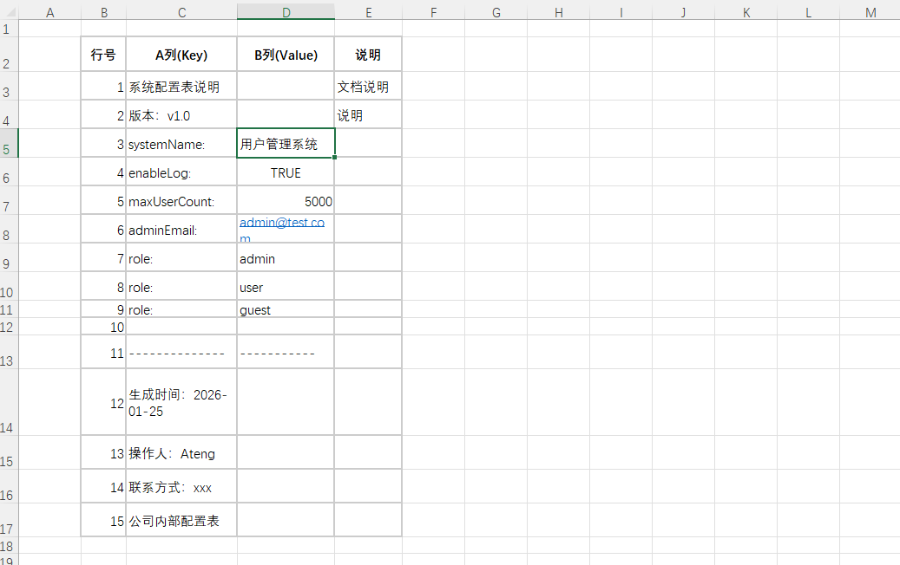The height and width of the screenshot is (565, 900).
Task: Select the B列(Value) header cell
Action: (x=286, y=55)
